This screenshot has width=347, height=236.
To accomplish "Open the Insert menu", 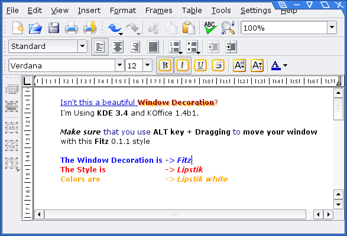I will (89, 11).
